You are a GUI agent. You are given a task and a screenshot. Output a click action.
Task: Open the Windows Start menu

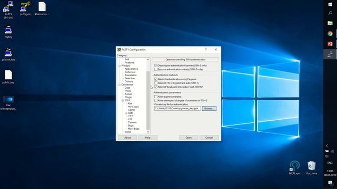330,4
